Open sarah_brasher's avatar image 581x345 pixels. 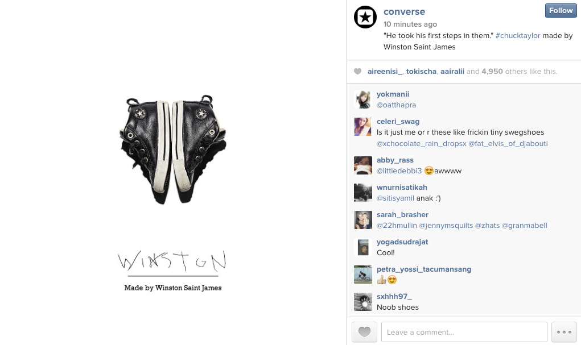click(x=362, y=221)
